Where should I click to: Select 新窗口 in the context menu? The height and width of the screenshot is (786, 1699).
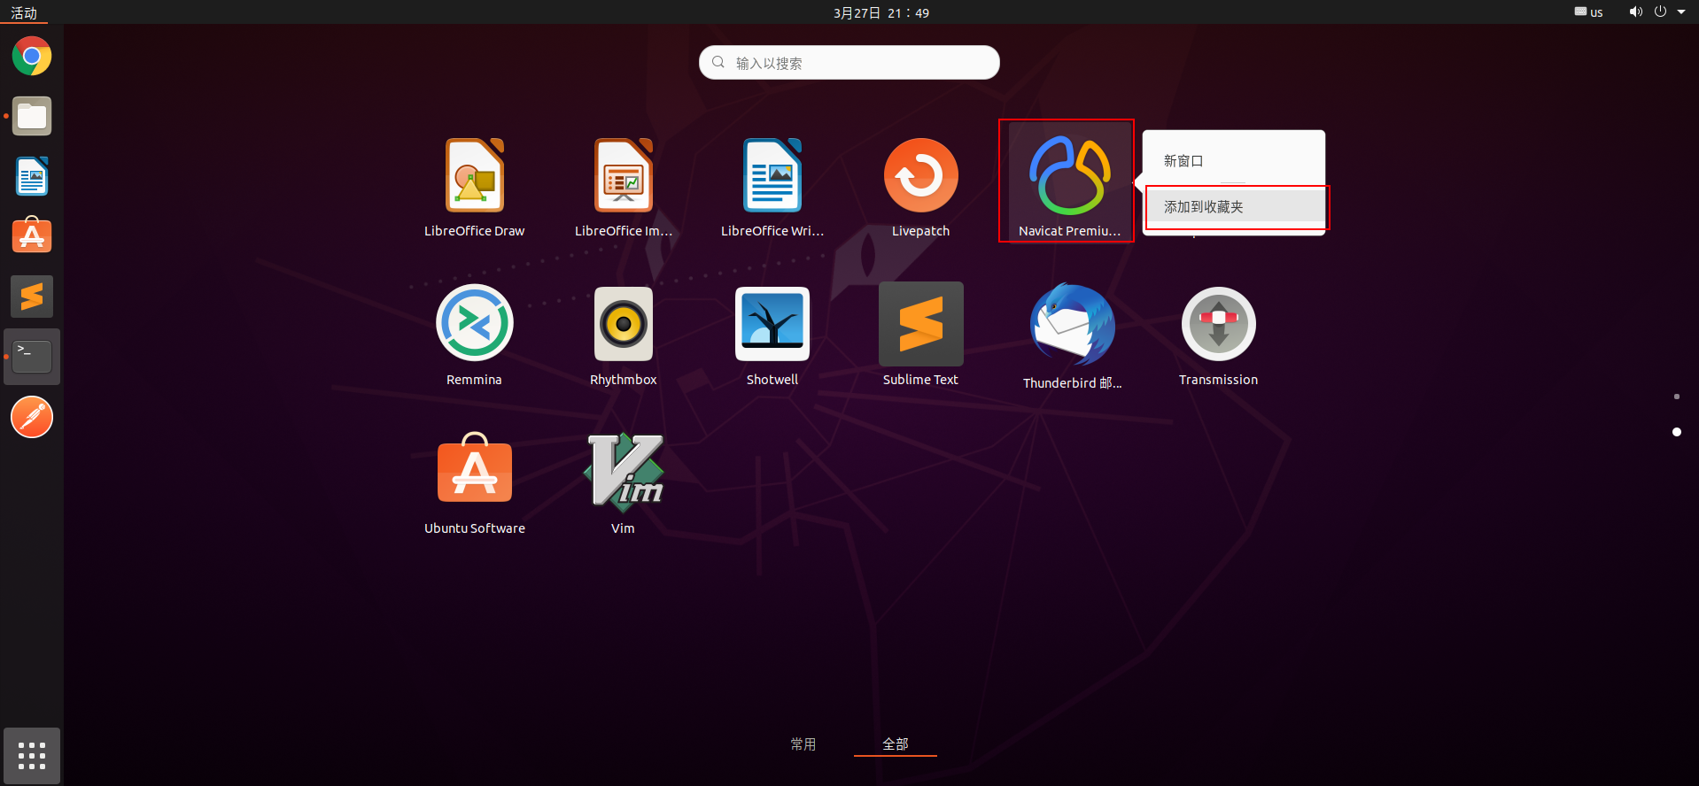coord(1234,161)
